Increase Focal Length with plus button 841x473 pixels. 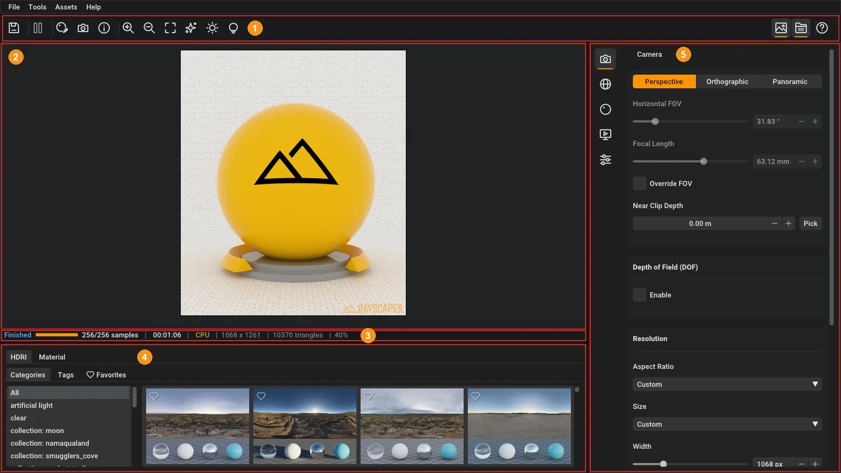(815, 161)
